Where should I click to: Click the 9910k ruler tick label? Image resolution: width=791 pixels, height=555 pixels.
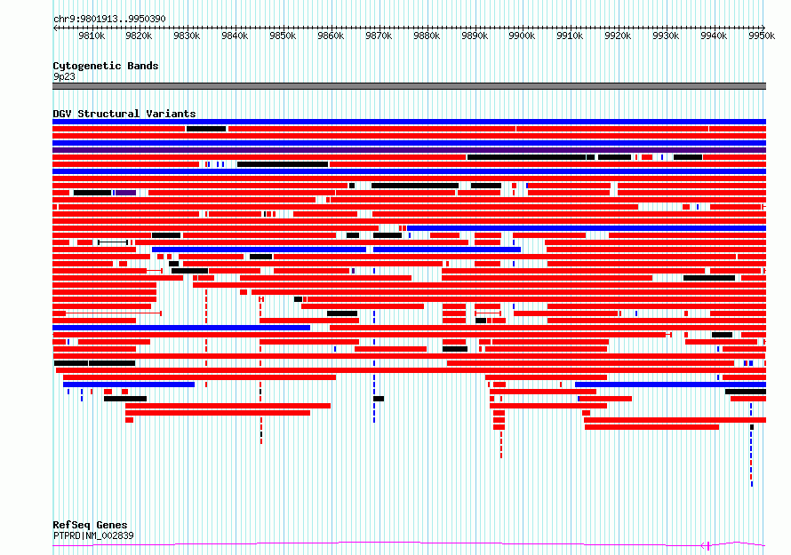pos(570,36)
